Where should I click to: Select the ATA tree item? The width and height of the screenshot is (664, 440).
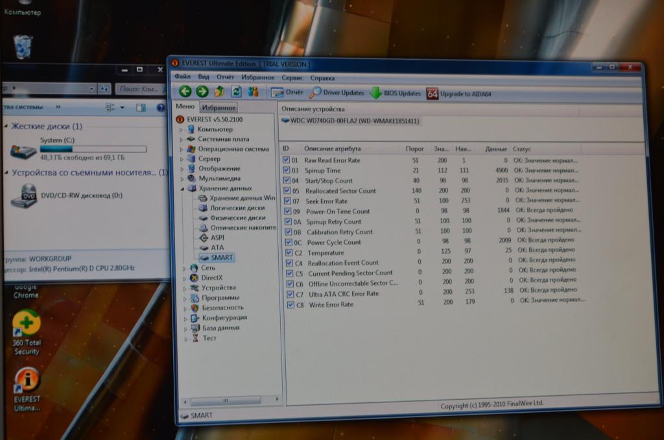(212, 247)
